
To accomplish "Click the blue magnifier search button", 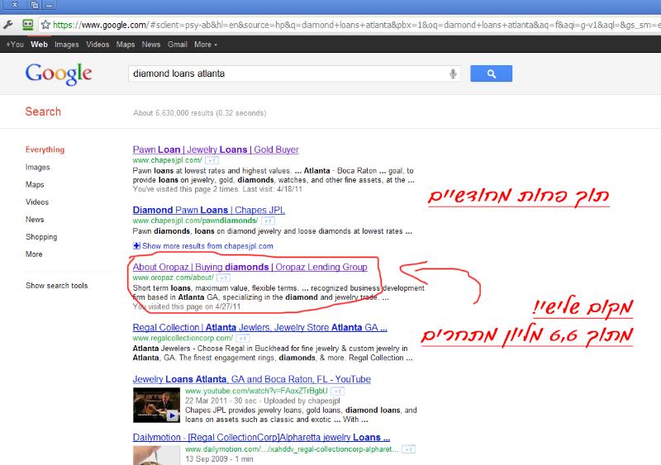I will pyautogui.click(x=491, y=74).
